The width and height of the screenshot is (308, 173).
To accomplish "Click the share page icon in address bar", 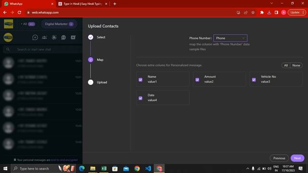I will tap(245, 12).
